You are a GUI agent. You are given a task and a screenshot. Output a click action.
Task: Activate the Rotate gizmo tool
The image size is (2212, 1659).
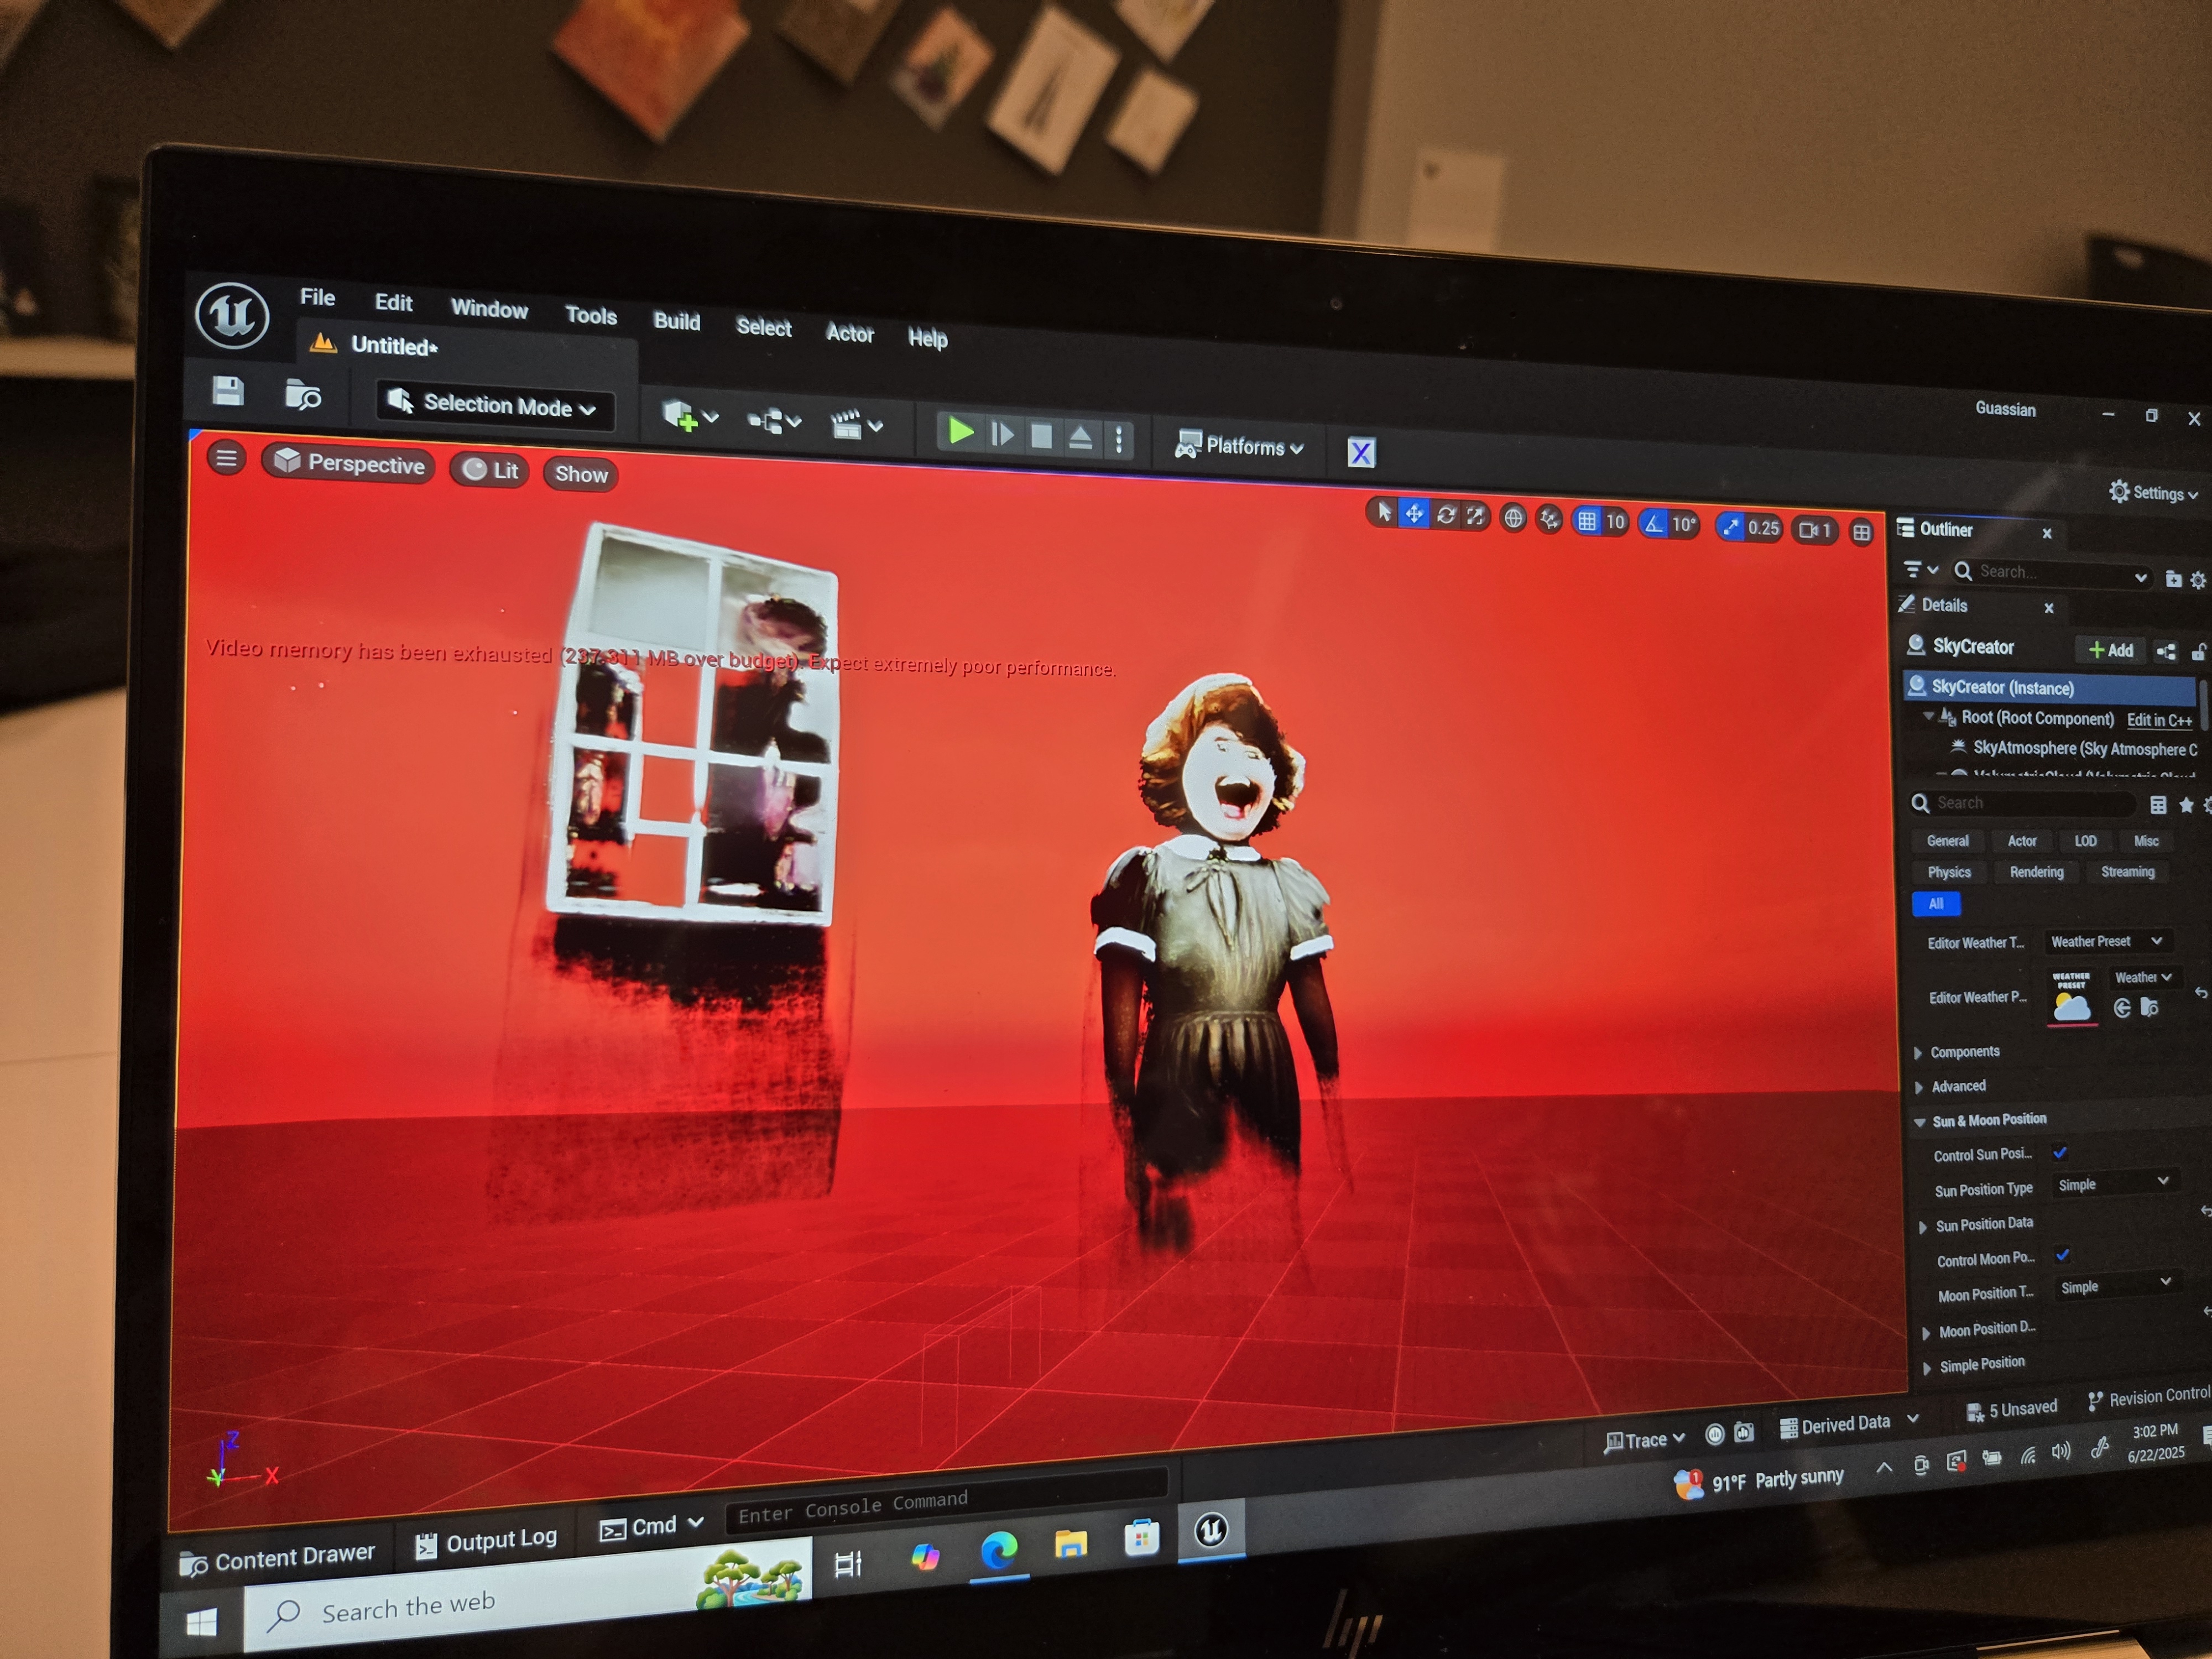point(1446,515)
